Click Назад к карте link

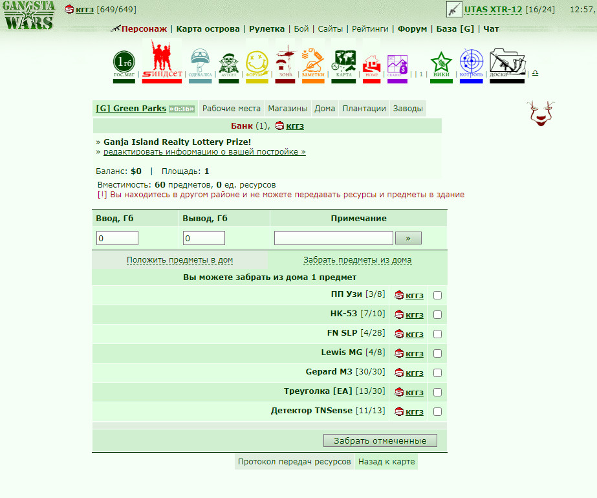(386, 461)
